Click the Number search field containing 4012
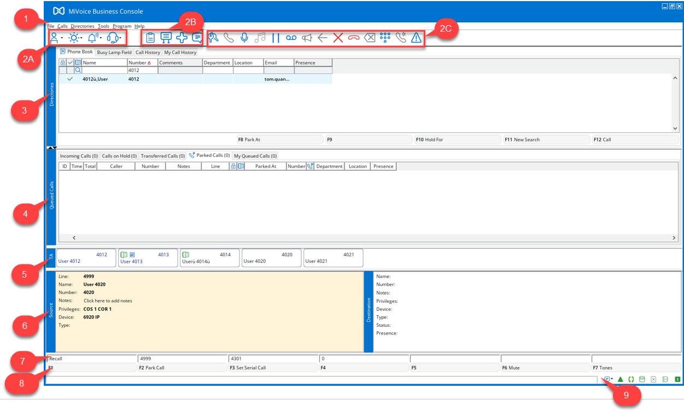This screenshot has width=684, height=412. pyautogui.click(x=142, y=70)
